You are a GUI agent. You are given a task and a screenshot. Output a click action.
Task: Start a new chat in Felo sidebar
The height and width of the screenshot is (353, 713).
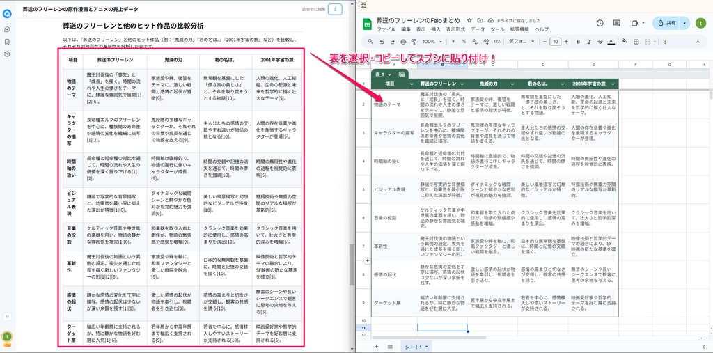[x=7, y=29]
